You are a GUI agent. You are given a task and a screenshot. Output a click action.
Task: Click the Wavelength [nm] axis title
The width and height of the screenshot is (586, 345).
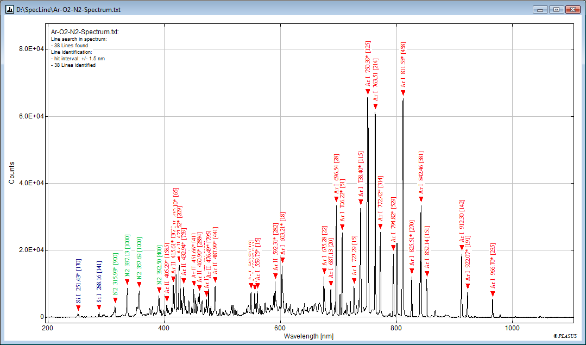tap(310, 336)
